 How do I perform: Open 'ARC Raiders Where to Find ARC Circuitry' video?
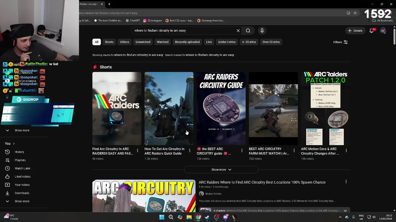[262, 182]
